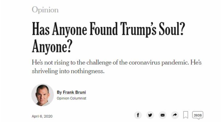
Task: Click the word "Found" in the headline
Action: 104,28
